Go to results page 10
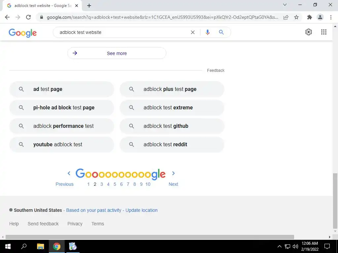Viewport: 338px width, 253px height. [148, 184]
